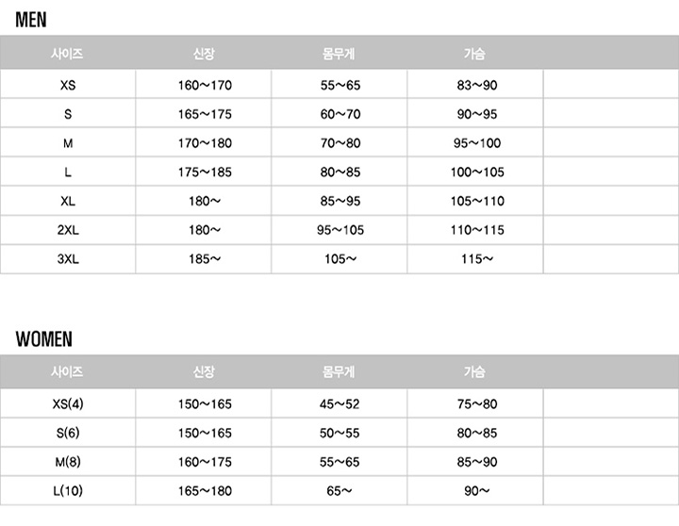Select the 신장 header in MEN table
The width and height of the screenshot is (679, 526).
click(204, 54)
